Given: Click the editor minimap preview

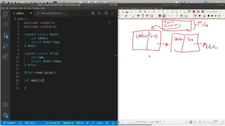Looking at the screenshot, I should tap(110, 23).
